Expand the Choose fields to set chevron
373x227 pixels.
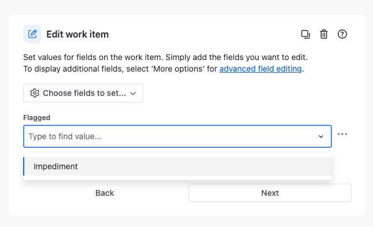pos(133,94)
